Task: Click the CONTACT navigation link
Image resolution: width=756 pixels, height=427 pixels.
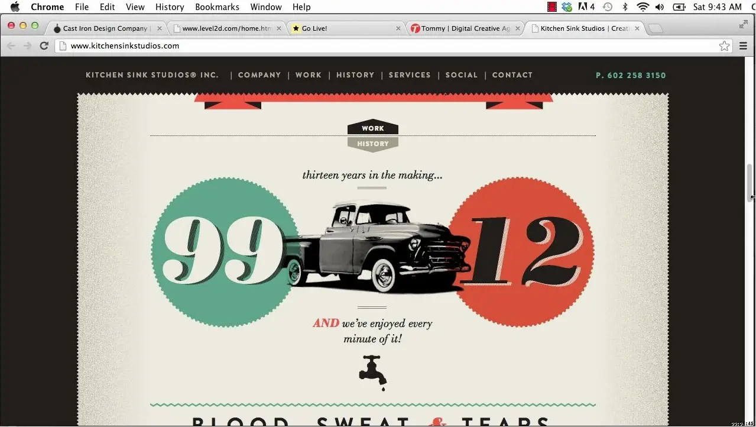Action: click(x=512, y=75)
